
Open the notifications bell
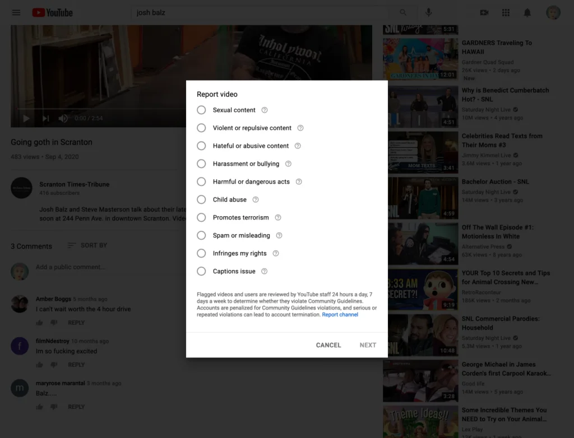527,12
